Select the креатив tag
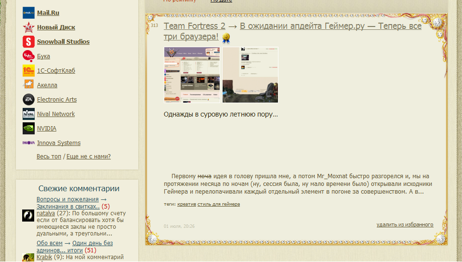Image resolution: width=462 pixels, height=262 pixels. coord(186,204)
